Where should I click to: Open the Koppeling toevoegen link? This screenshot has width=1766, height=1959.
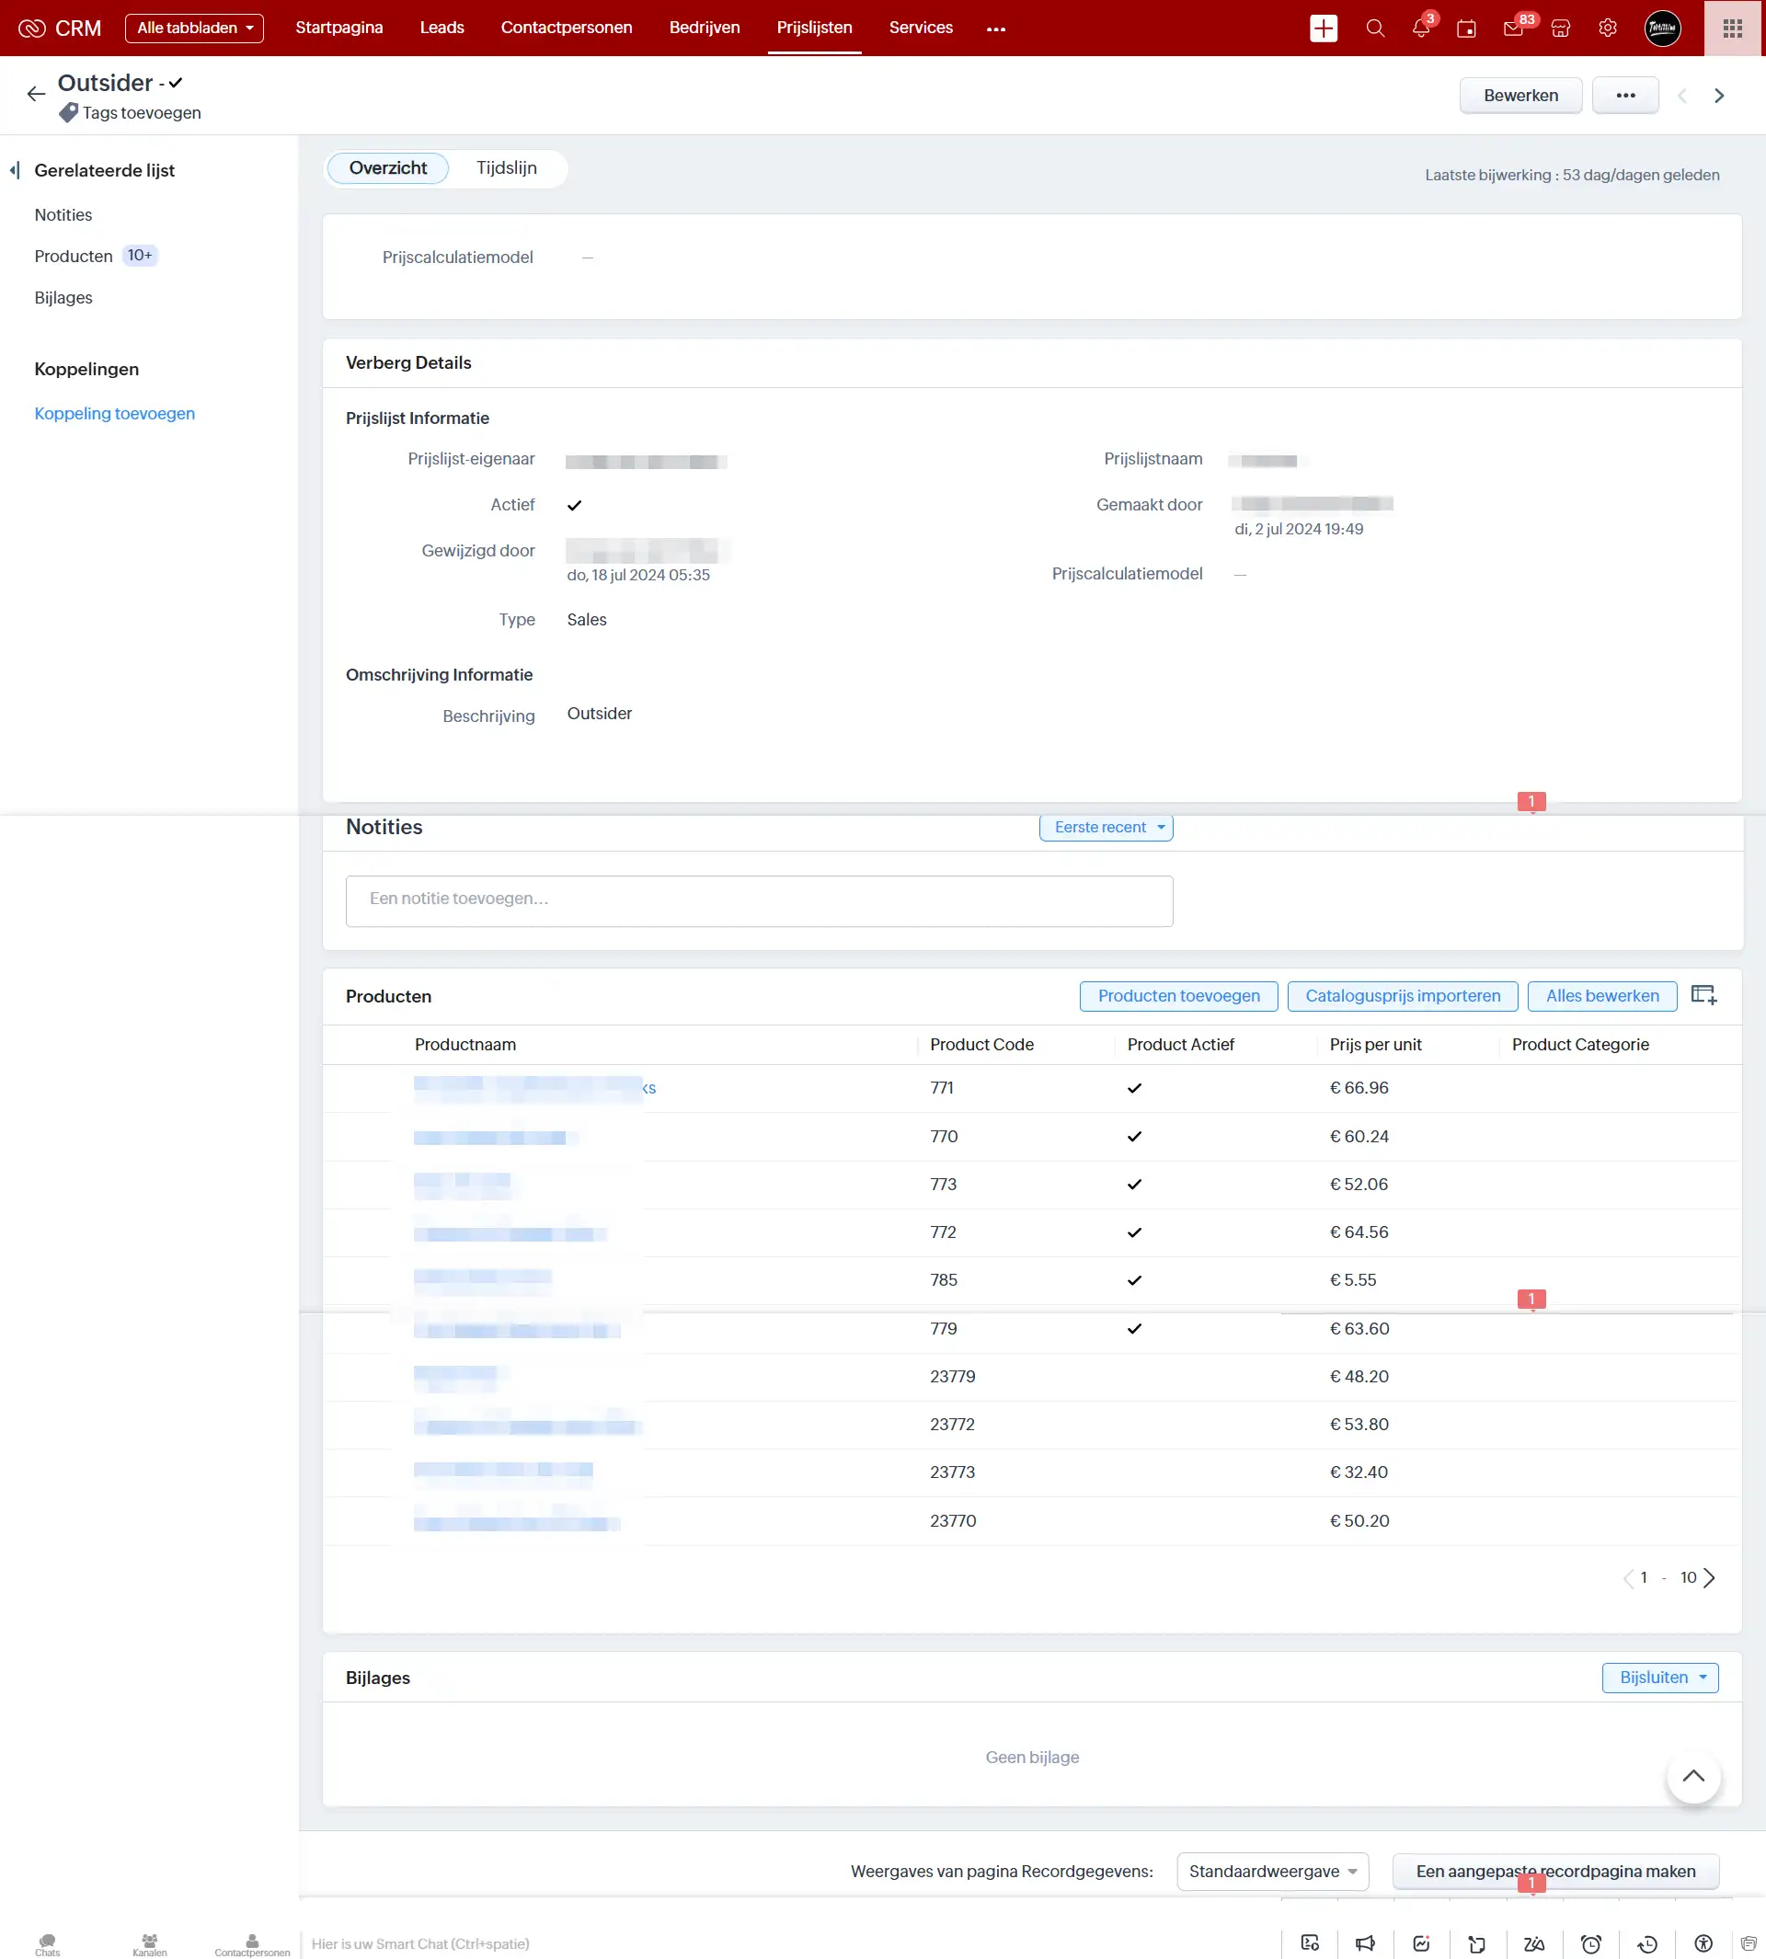tap(114, 413)
